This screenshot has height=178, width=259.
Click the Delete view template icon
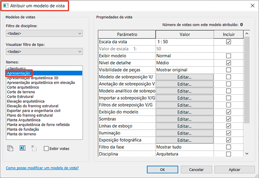34,148
